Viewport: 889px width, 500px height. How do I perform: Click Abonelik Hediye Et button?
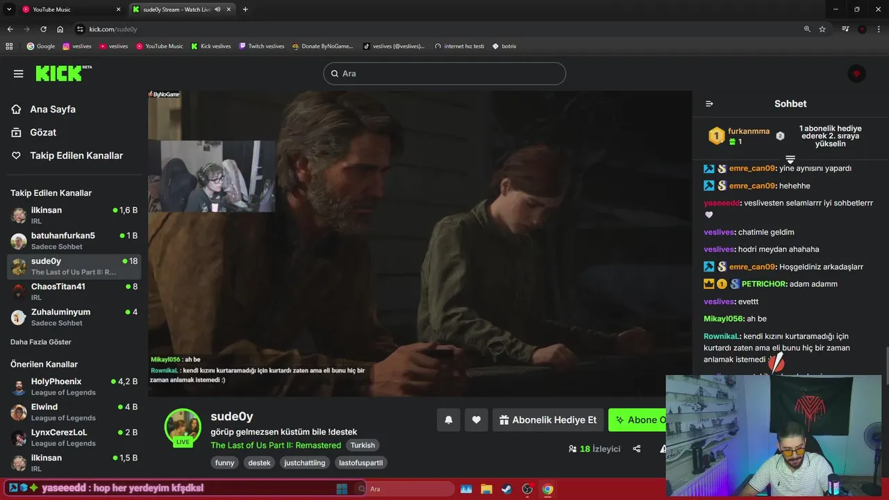[x=548, y=419]
